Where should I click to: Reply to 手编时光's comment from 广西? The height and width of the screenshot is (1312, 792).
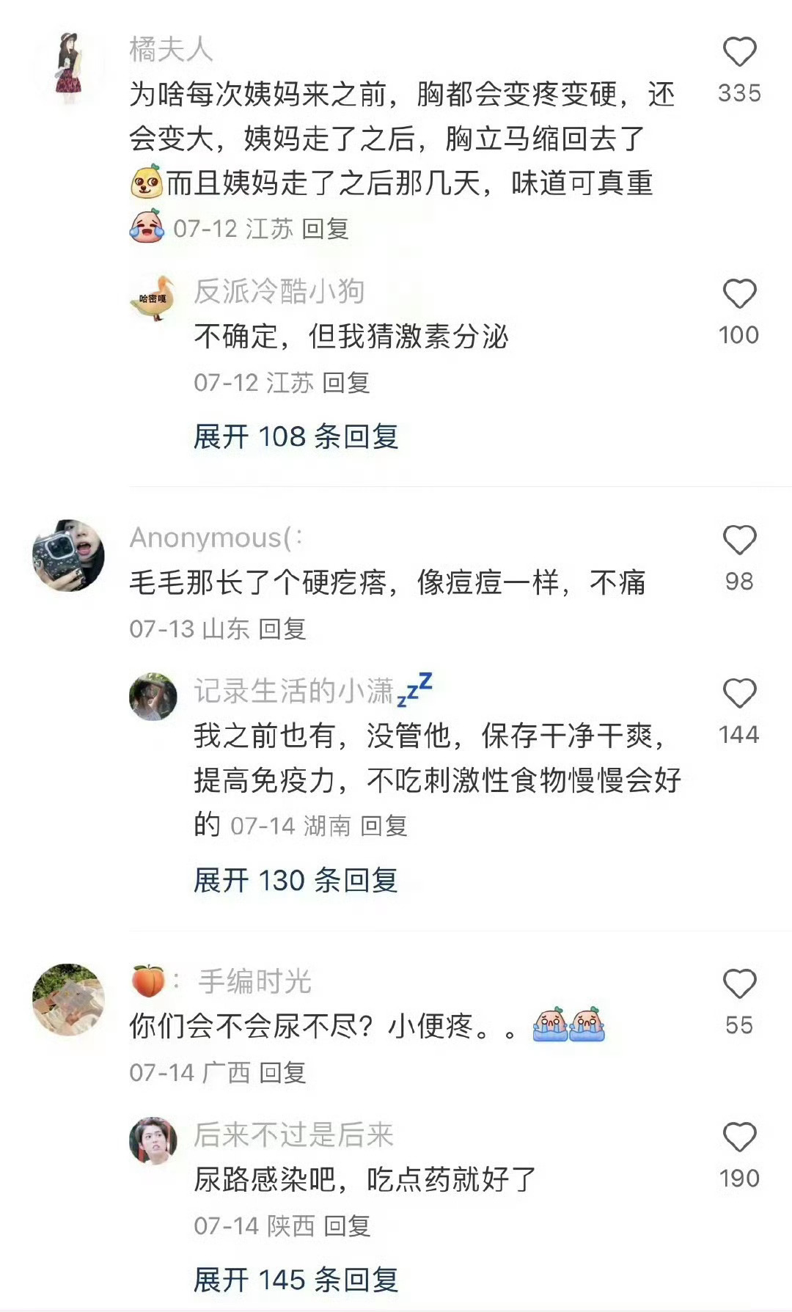(x=282, y=1073)
